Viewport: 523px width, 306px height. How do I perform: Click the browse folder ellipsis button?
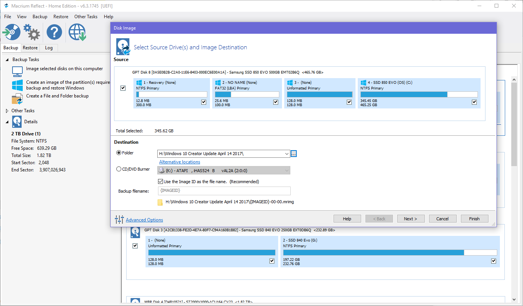294,154
